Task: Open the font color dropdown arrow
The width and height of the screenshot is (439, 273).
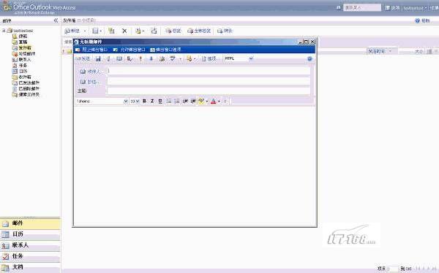Action: (219, 101)
